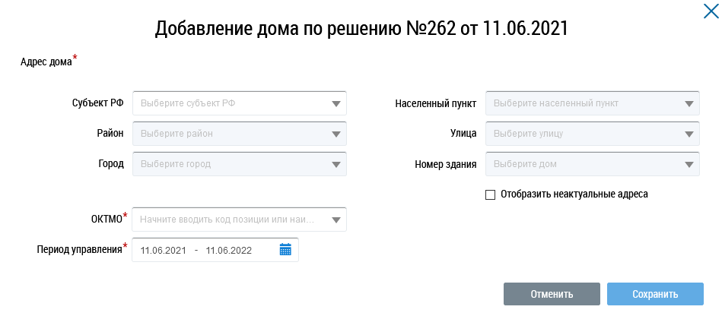Image resolution: width=722 pixels, height=316 pixels.
Task: Click the Город dropdown arrow icon
Action: 336,165
